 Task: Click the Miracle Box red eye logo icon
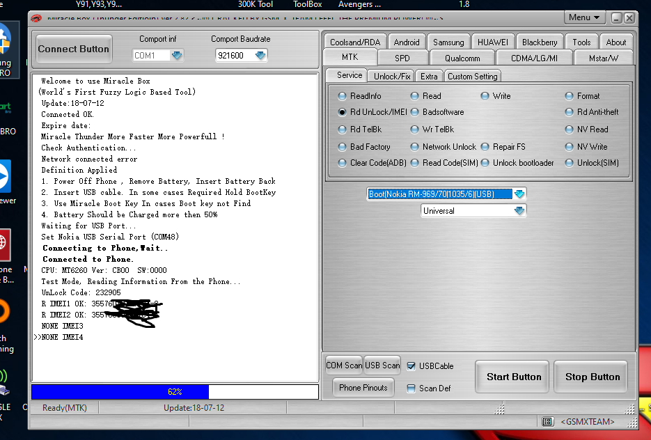(x=36, y=18)
